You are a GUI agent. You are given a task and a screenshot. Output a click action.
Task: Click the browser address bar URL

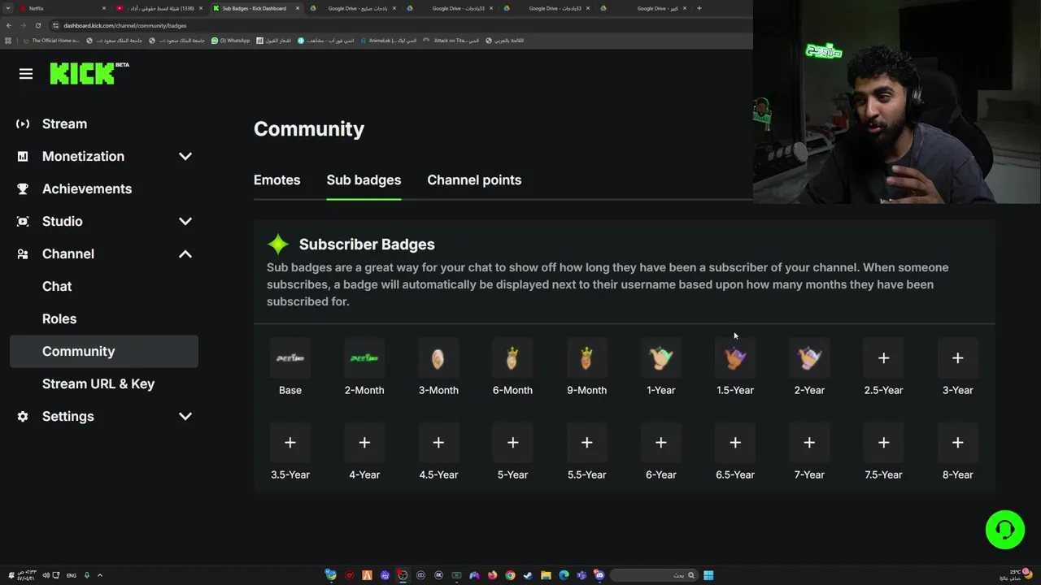click(125, 25)
